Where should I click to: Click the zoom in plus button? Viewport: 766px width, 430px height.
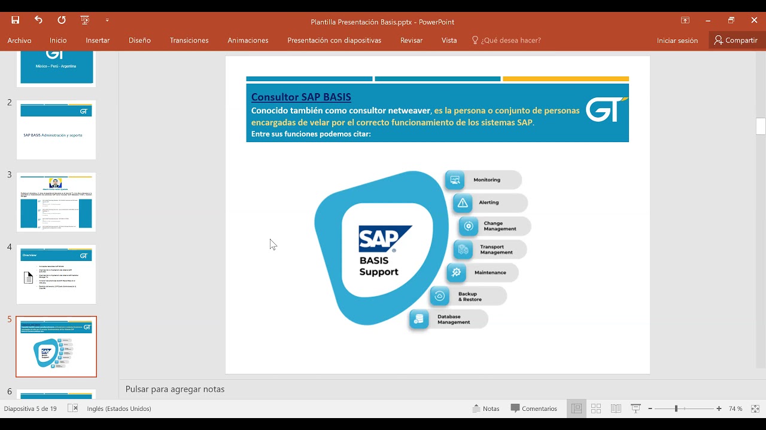[x=719, y=408]
